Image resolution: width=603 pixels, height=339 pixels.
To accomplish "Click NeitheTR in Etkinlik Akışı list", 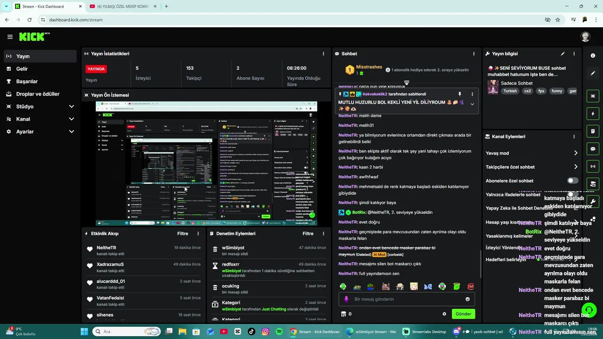I will coord(106,248).
